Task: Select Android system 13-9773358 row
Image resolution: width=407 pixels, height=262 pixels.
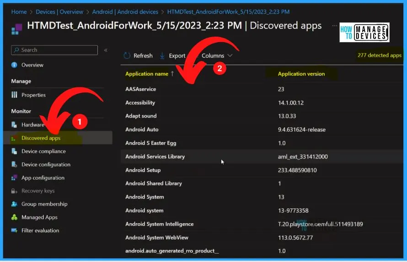Action: pyautogui.click(x=262, y=210)
